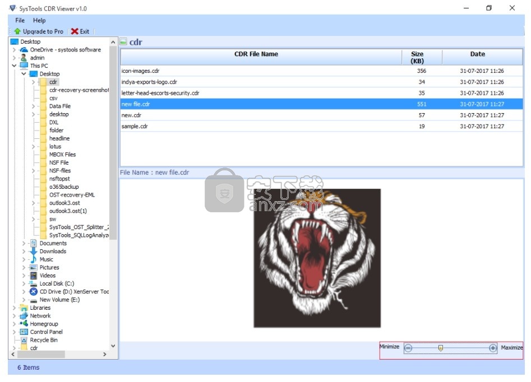Click the CD Drive (D:) disc icon
This screenshot has height=382, width=531.
33,292
